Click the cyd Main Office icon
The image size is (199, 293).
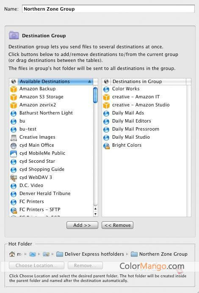click(14, 145)
